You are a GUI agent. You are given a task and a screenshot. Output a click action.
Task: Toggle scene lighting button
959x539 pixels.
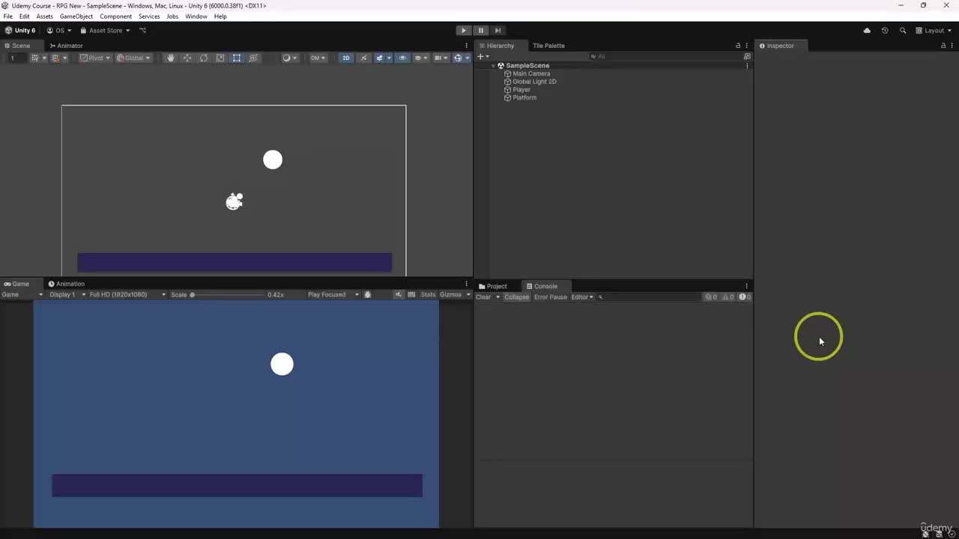click(363, 58)
